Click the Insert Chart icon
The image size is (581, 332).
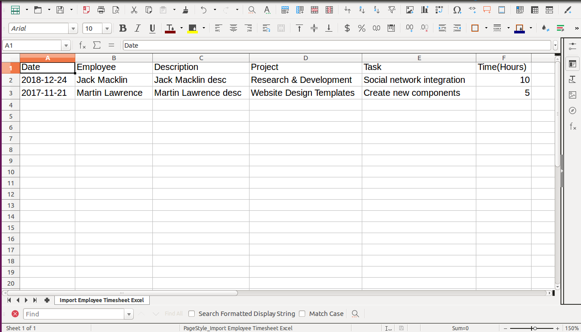tap(425, 10)
